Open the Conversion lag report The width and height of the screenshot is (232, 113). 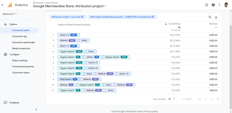point(19,36)
